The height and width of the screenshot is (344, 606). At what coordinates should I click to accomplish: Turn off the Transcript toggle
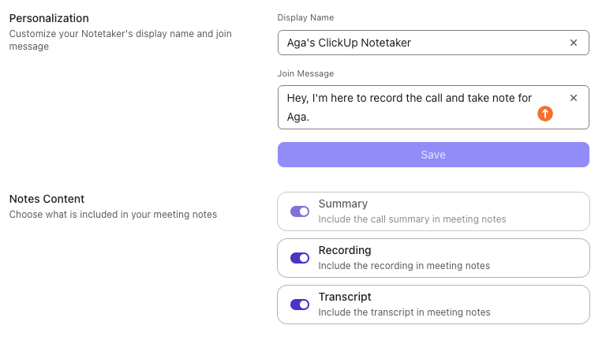[300, 305]
